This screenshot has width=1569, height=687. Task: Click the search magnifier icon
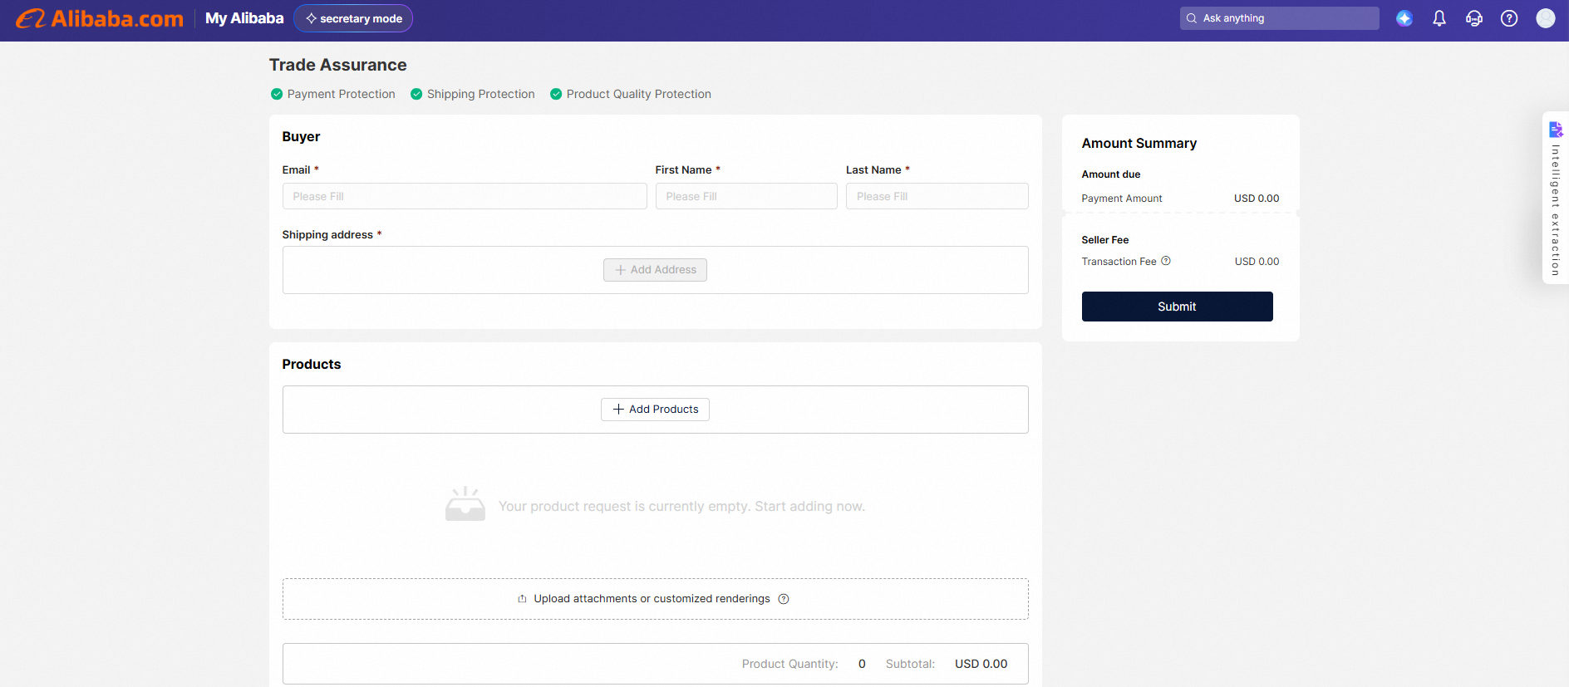click(x=1192, y=18)
